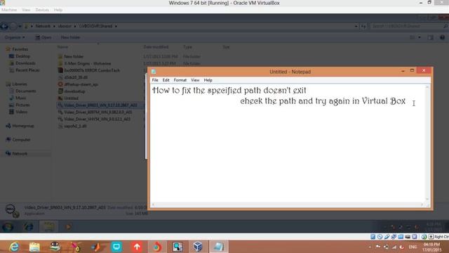Open the VirtualBox View menu

[26, 10]
